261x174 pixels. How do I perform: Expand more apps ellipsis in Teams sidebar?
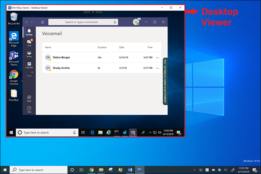click(x=29, y=76)
